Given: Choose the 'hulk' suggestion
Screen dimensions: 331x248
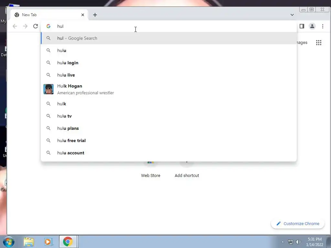Looking at the screenshot, I should point(169,104).
